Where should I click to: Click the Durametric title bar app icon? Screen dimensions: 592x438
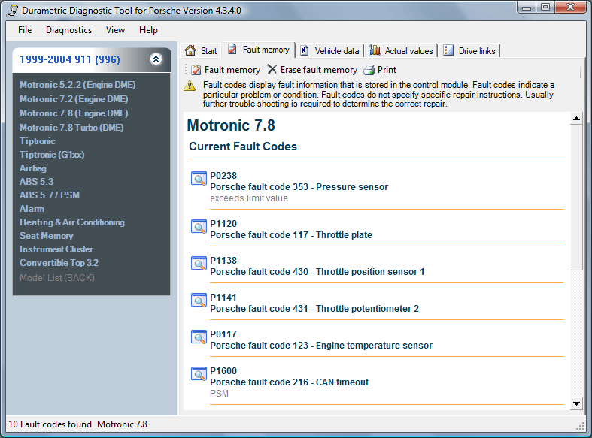pyautogui.click(x=12, y=11)
